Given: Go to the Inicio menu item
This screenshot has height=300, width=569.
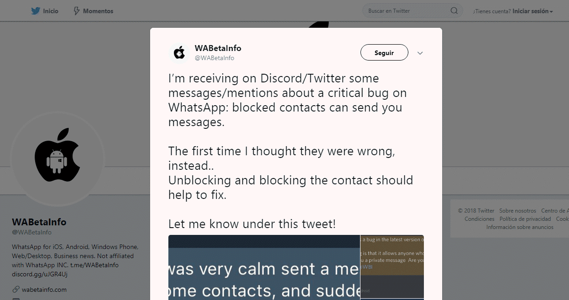Looking at the screenshot, I should click(x=51, y=11).
